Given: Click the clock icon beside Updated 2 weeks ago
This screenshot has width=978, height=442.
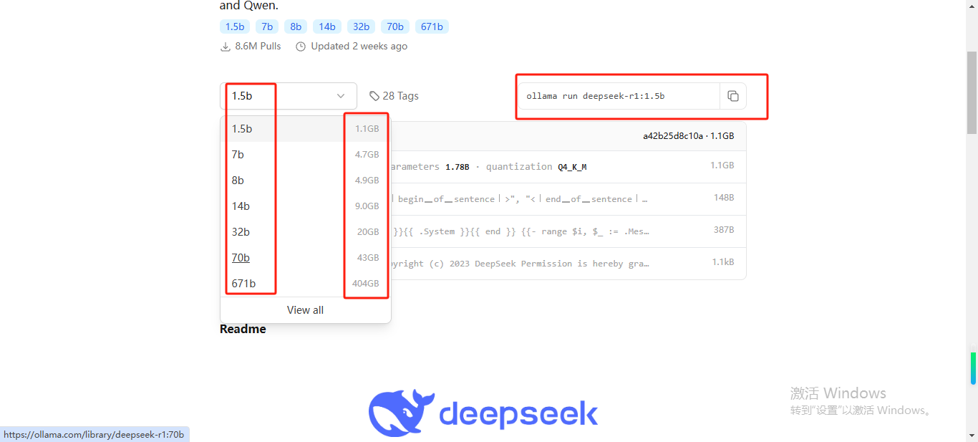Looking at the screenshot, I should click(x=301, y=47).
